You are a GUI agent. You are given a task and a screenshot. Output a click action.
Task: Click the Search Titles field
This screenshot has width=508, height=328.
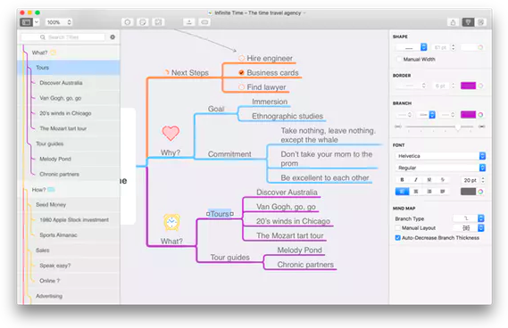[x=63, y=37]
